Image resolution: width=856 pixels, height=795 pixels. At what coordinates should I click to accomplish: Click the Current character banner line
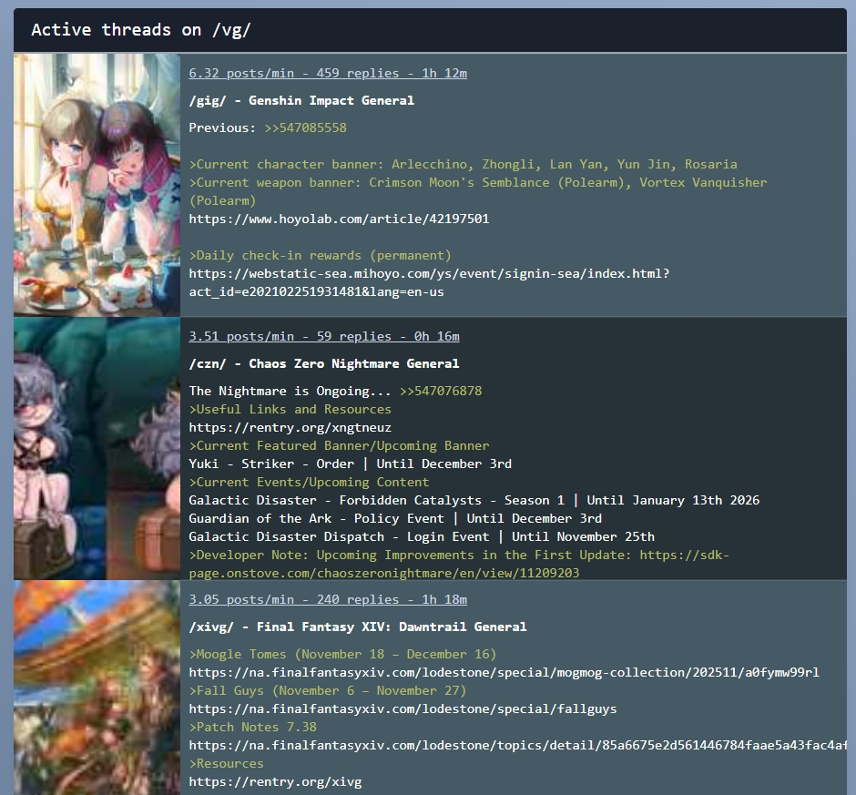pyautogui.click(x=463, y=164)
